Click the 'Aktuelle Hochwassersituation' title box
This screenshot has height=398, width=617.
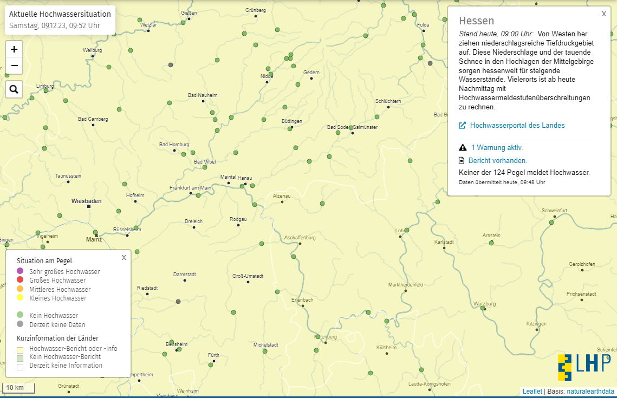click(60, 20)
